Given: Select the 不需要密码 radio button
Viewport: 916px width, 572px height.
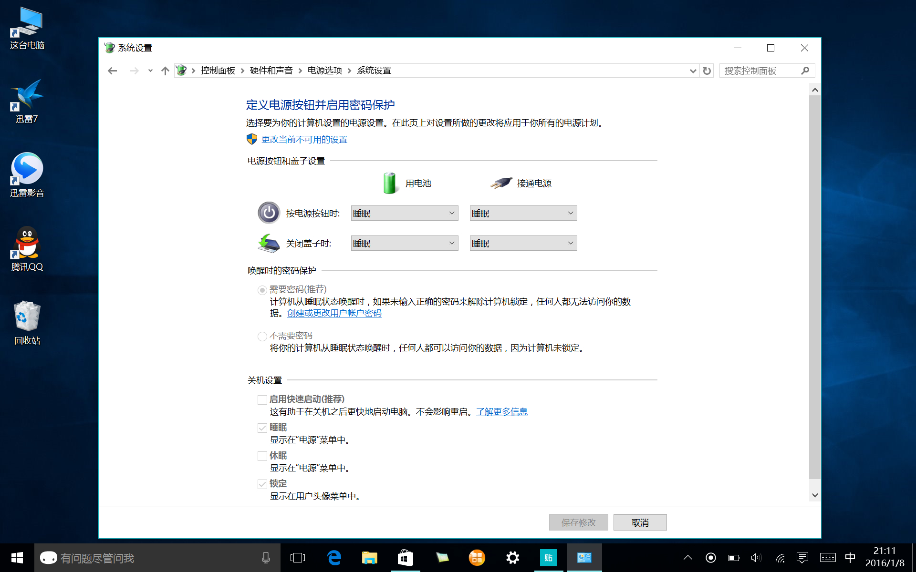Looking at the screenshot, I should 262,336.
